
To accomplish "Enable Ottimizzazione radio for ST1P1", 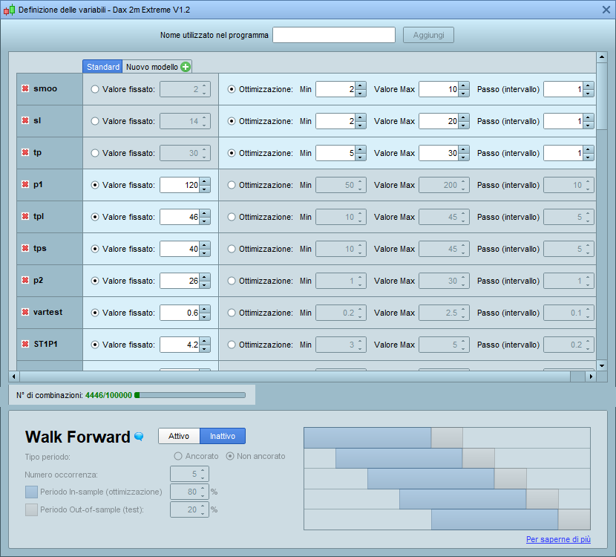I will (x=232, y=345).
